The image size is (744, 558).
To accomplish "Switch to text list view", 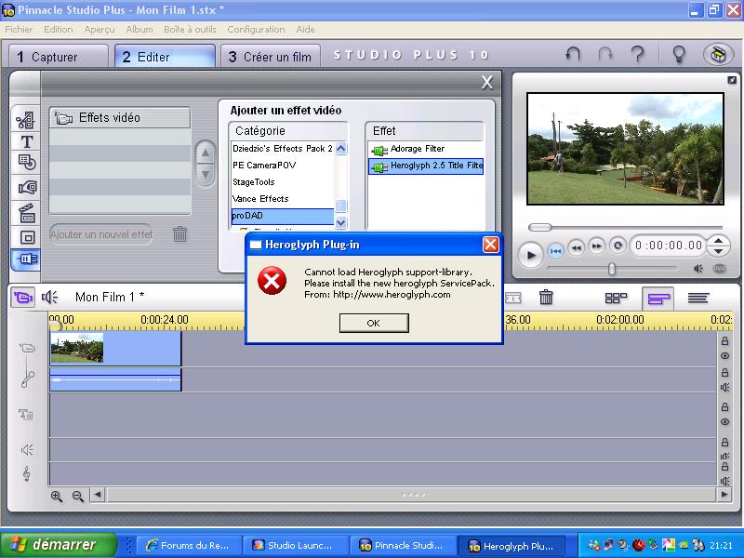I will coord(698,298).
